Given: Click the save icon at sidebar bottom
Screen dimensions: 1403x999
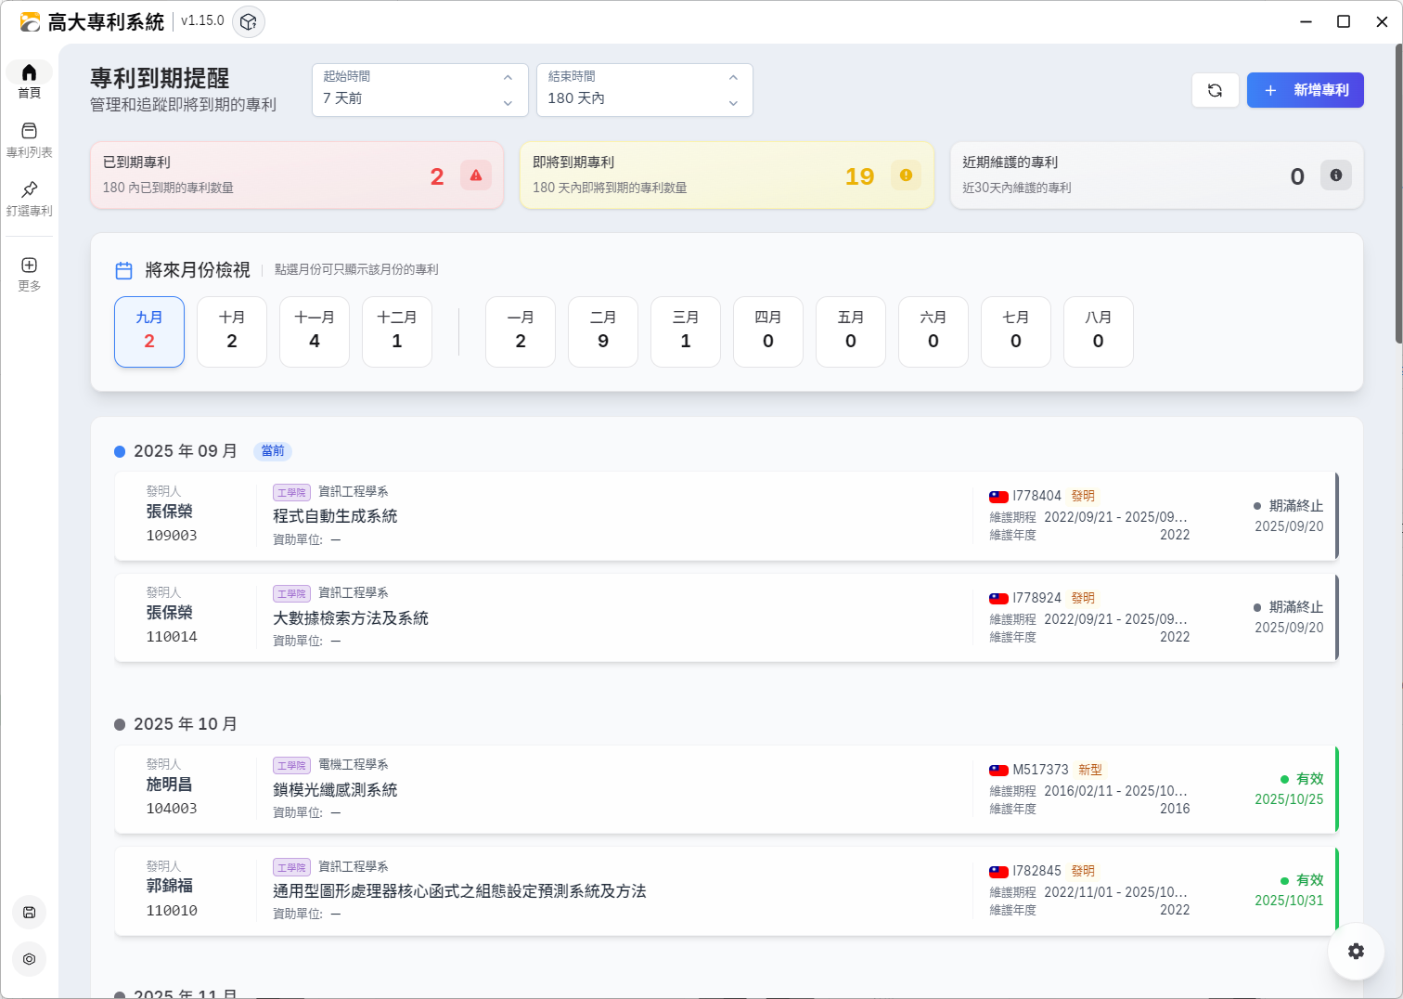Looking at the screenshot, I should (29, 912).
